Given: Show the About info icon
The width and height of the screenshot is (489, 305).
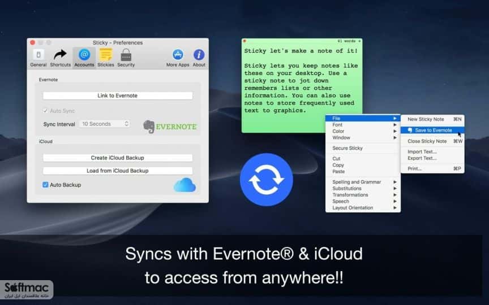Looking at the screenshot, I should (199, 55).
